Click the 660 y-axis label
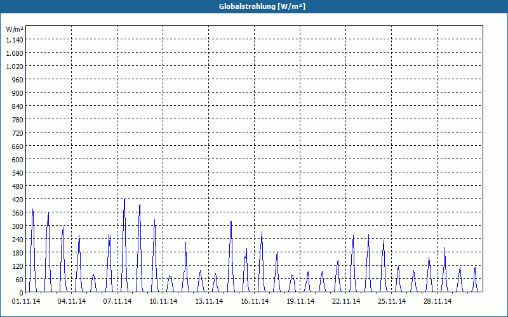Screen dimensions: 508x317 coord(18,146)
